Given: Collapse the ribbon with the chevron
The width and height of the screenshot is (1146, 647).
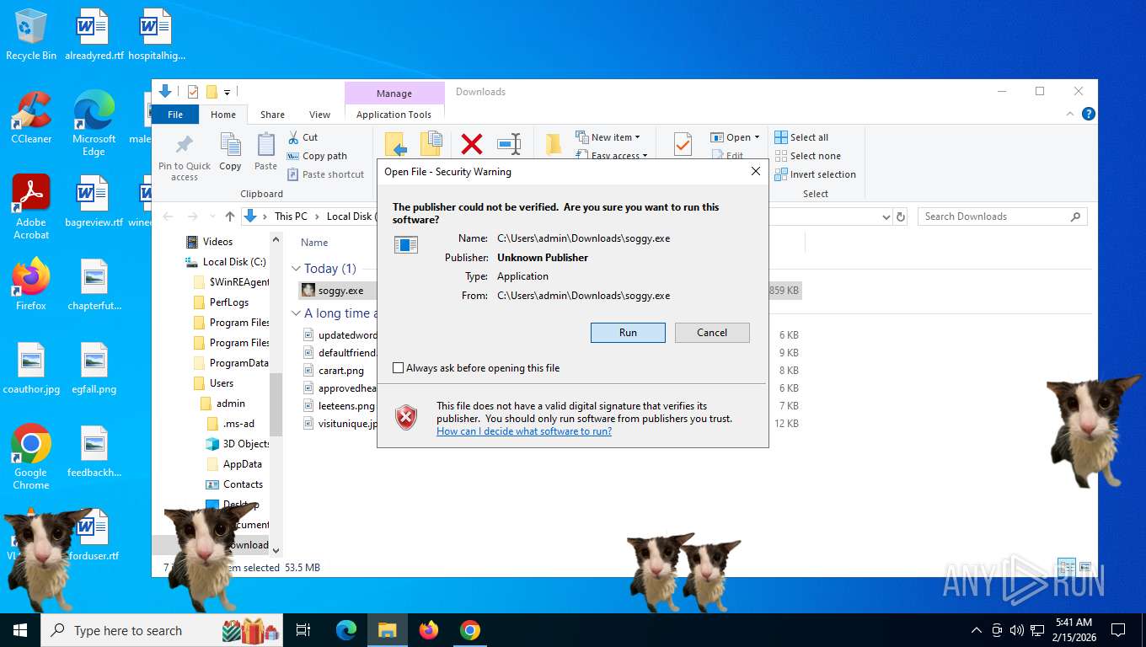Looking at the screenshot, I should 1070,115.
